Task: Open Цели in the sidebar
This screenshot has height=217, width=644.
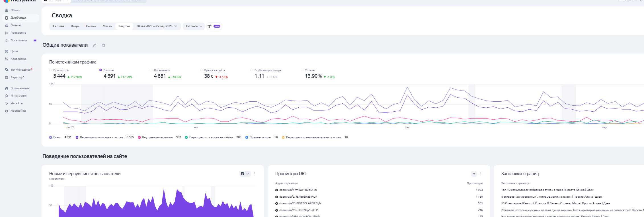Action: point(14,51)
